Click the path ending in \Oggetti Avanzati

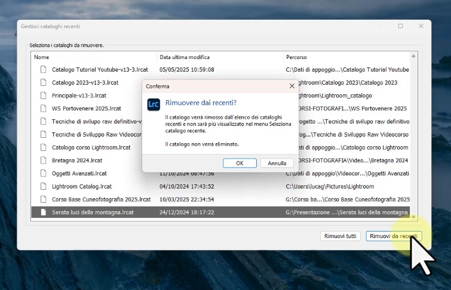click(x=347, y=173)
